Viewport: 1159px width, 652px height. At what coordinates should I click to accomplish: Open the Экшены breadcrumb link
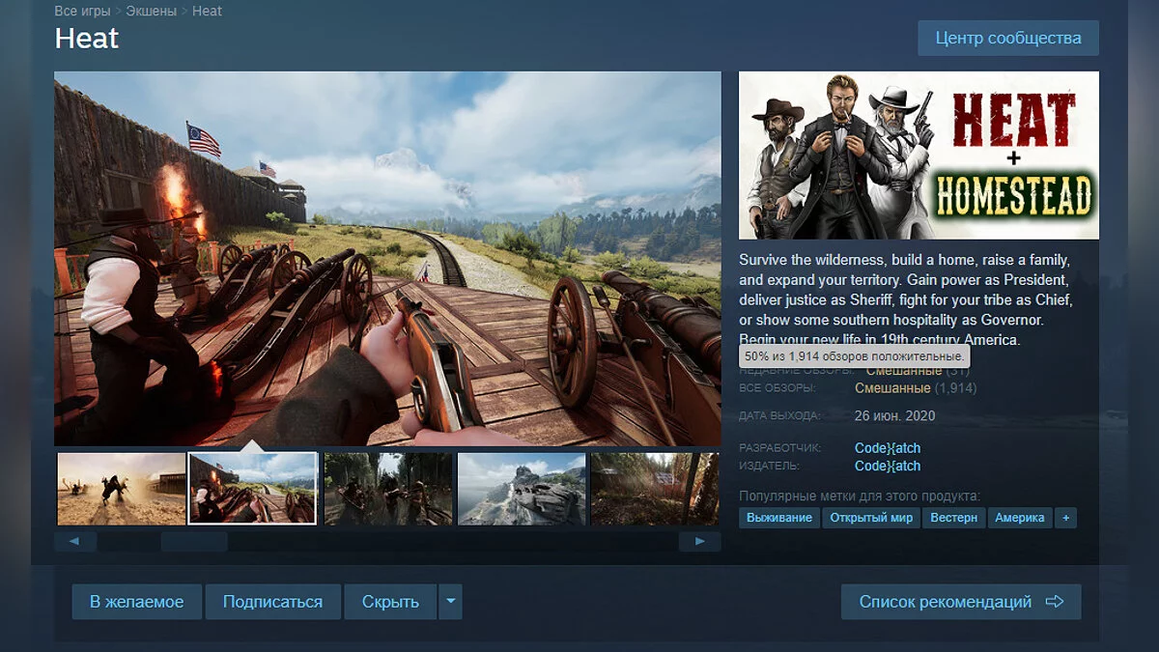(153, 12)
